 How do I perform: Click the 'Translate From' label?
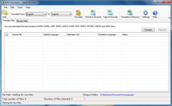click(x=18, y=14)
